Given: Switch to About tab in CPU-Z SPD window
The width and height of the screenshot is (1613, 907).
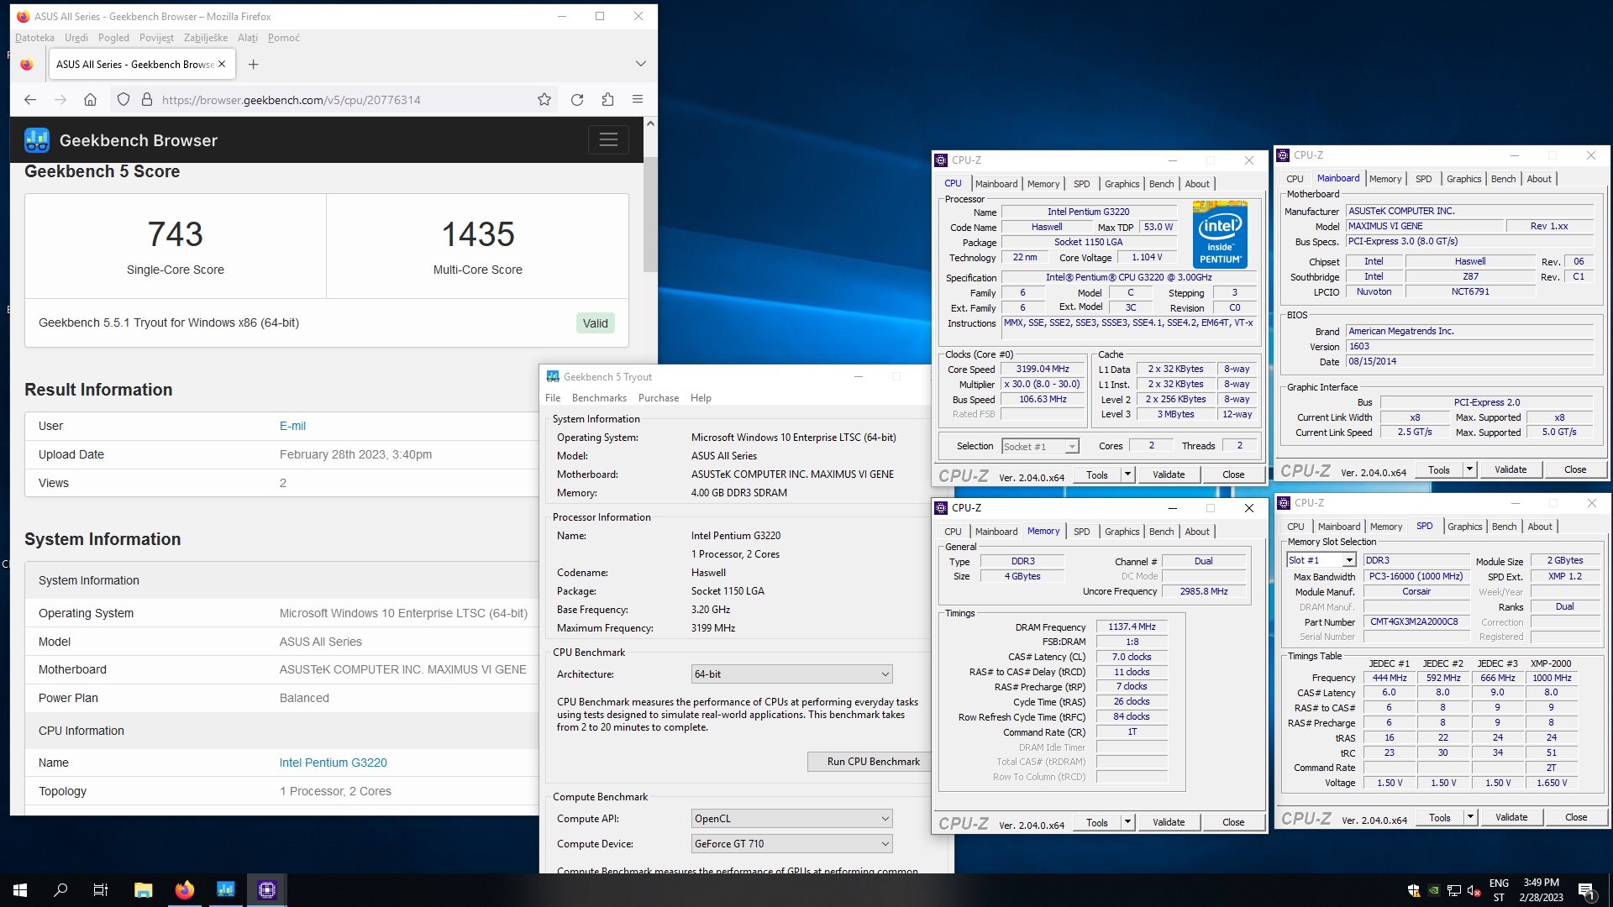Looking at the screenshot, I should click(1539, 527).
